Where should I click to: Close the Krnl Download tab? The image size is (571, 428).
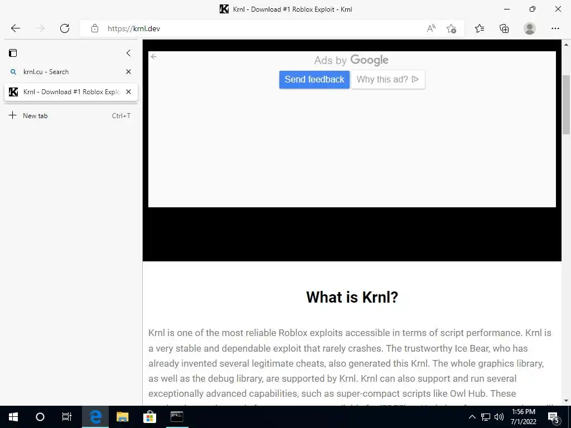pos(128,92)
